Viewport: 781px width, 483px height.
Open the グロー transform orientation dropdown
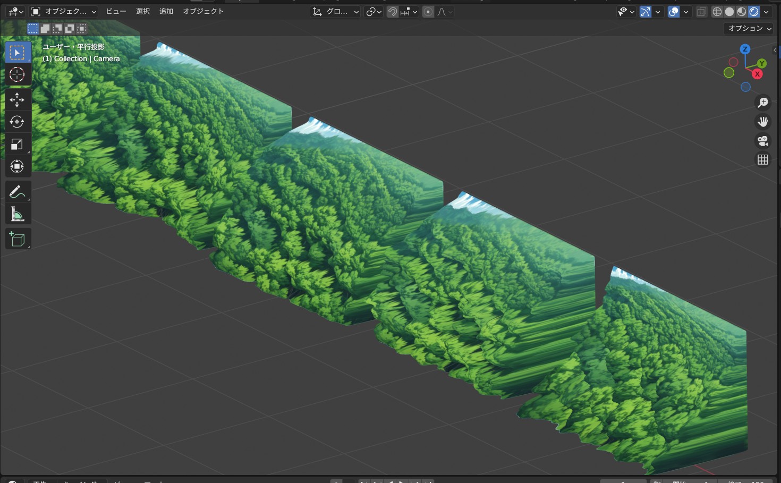click(x=336, y=12)
